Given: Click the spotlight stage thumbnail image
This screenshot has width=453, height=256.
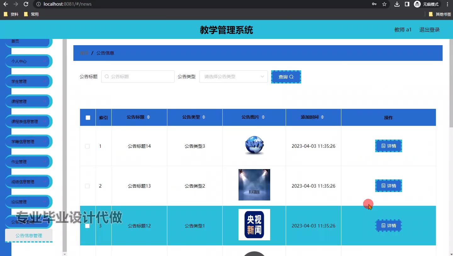Looking at the screenshot, I should click(254, 185).
